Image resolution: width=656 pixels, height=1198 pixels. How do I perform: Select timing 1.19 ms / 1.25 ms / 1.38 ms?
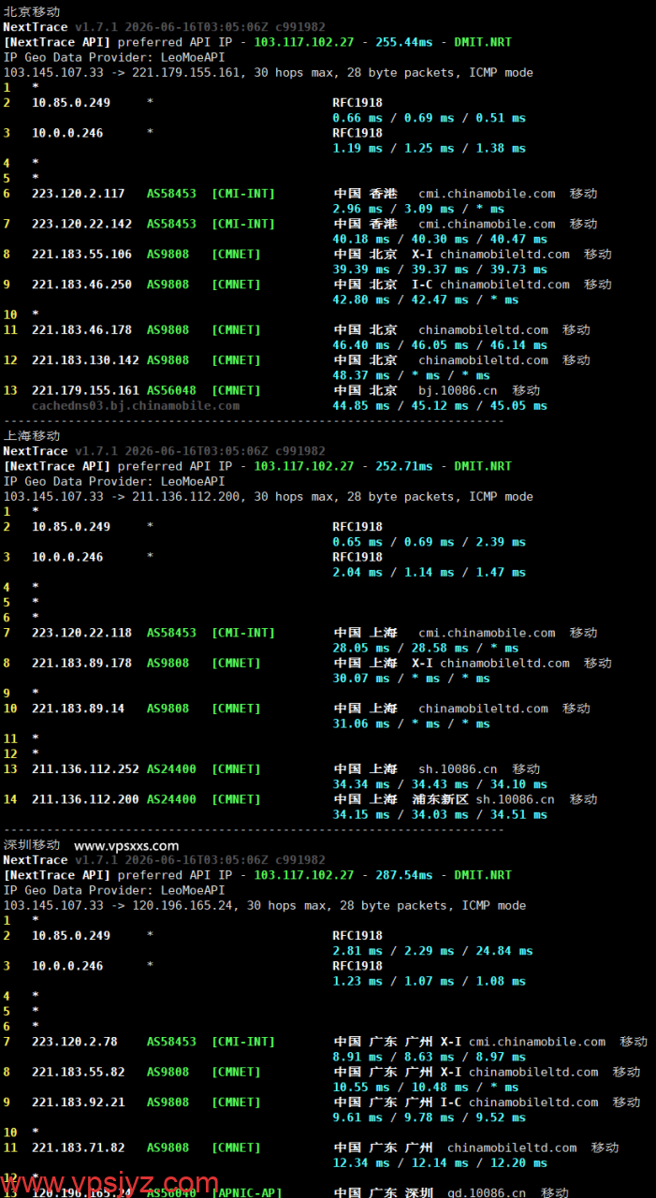pyautogui.click(x=430, y=148)
